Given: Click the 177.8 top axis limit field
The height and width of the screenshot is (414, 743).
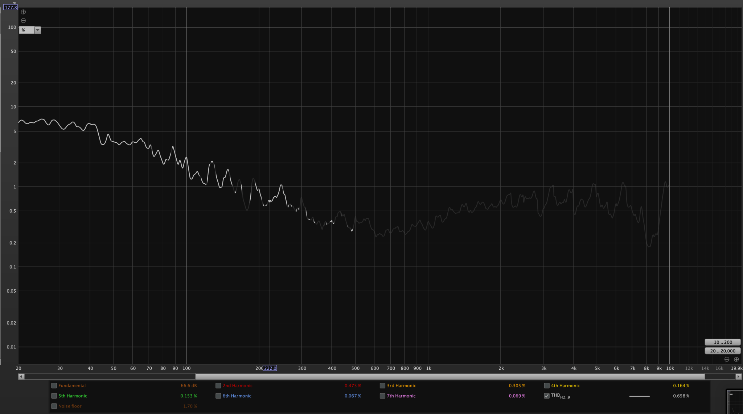Looking at the screenshot, I should click(11, 7).
